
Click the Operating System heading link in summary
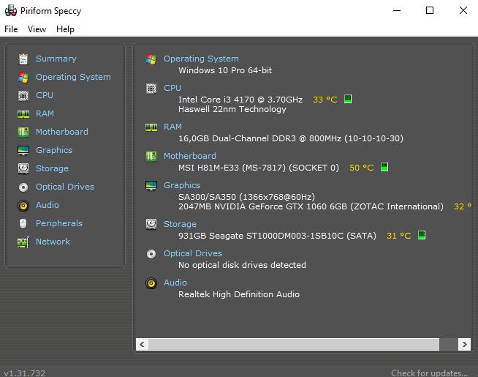pos(201,59)
